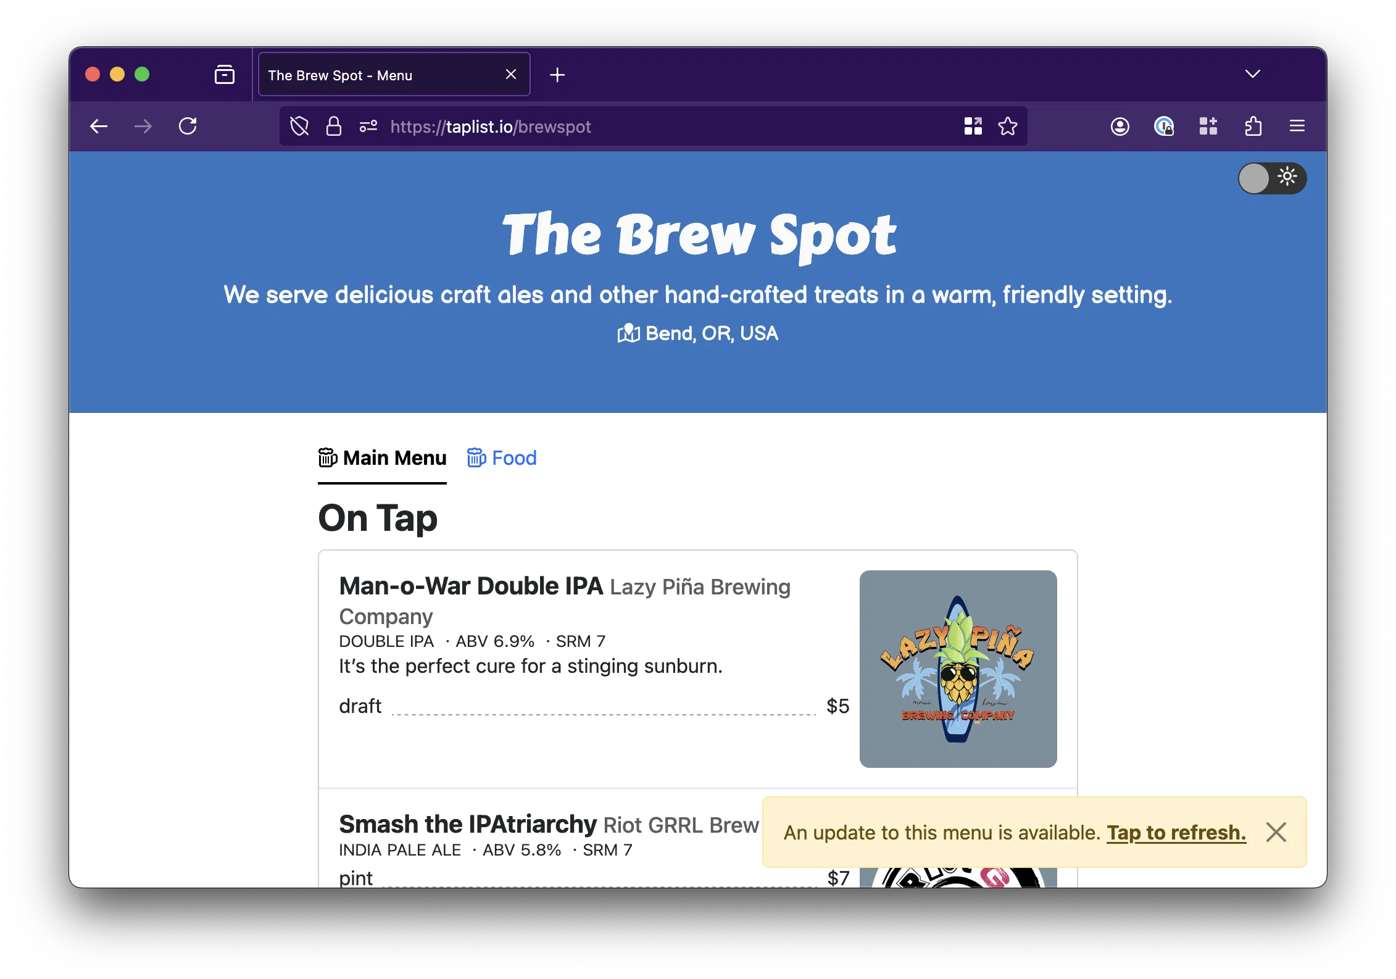Click the Bend, OR, USA location link
The height and width of the screenshot is (979, 1396).
pos(698,333)
